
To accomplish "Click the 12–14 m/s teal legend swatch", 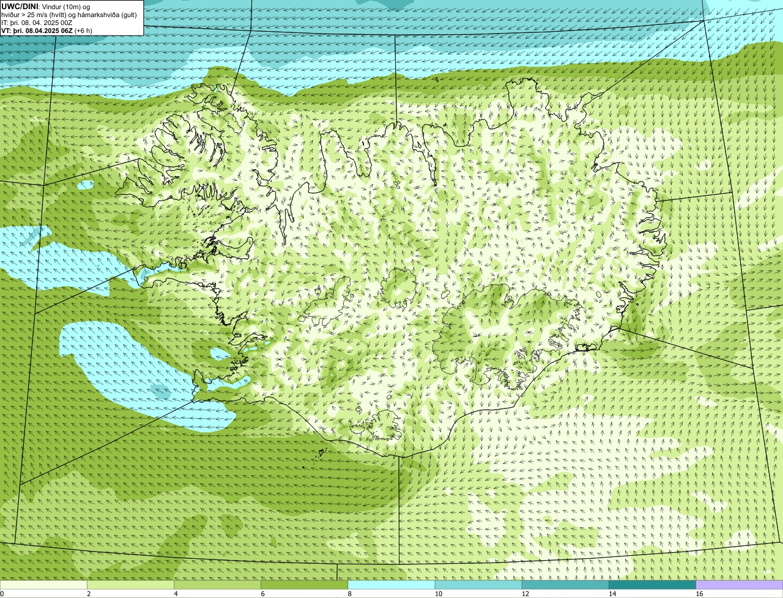I will [565, 585].
